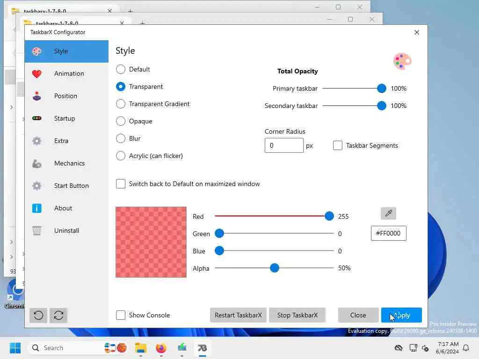Open the About page
The height and width of the screenshot is (359, 479).
(x=66, y=208)
